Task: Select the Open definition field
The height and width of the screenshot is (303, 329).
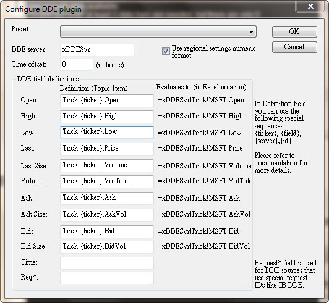Action: tap(107, 101)
